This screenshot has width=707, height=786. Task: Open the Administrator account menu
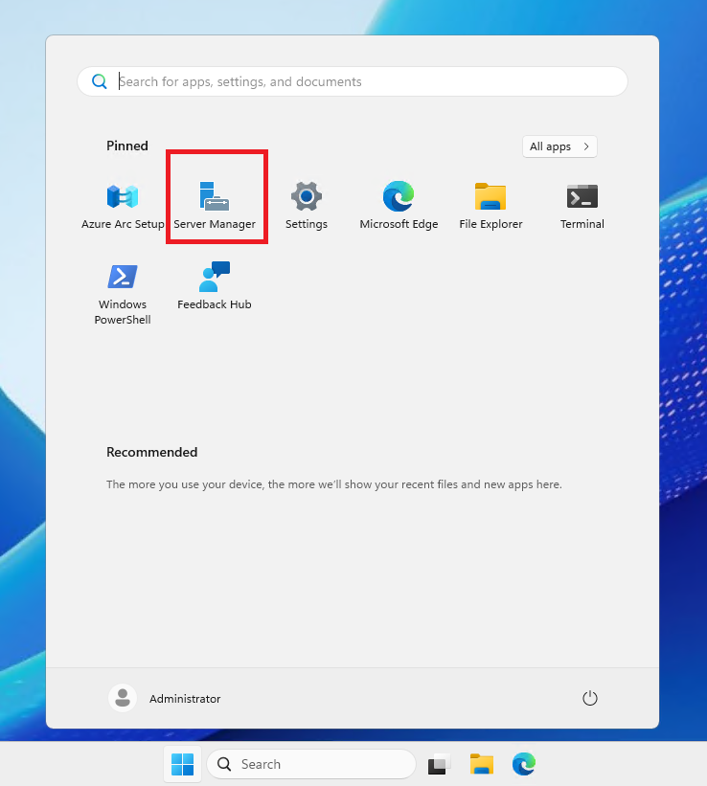click(x=165, y=698)
